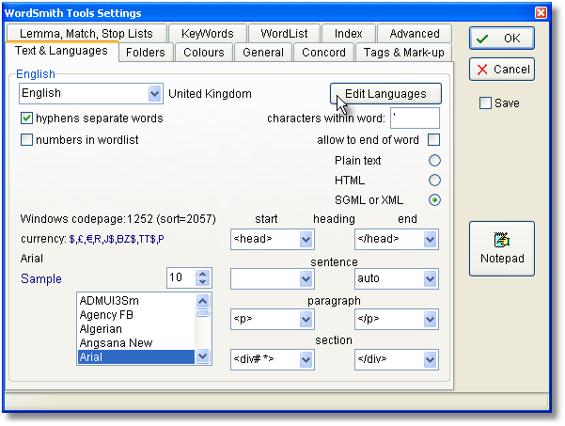
Task: Switch to the Index tab
Action: click(x=349, y=34)
